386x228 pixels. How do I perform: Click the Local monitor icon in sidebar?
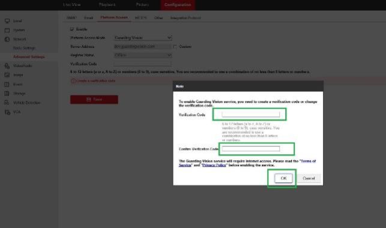7,21
